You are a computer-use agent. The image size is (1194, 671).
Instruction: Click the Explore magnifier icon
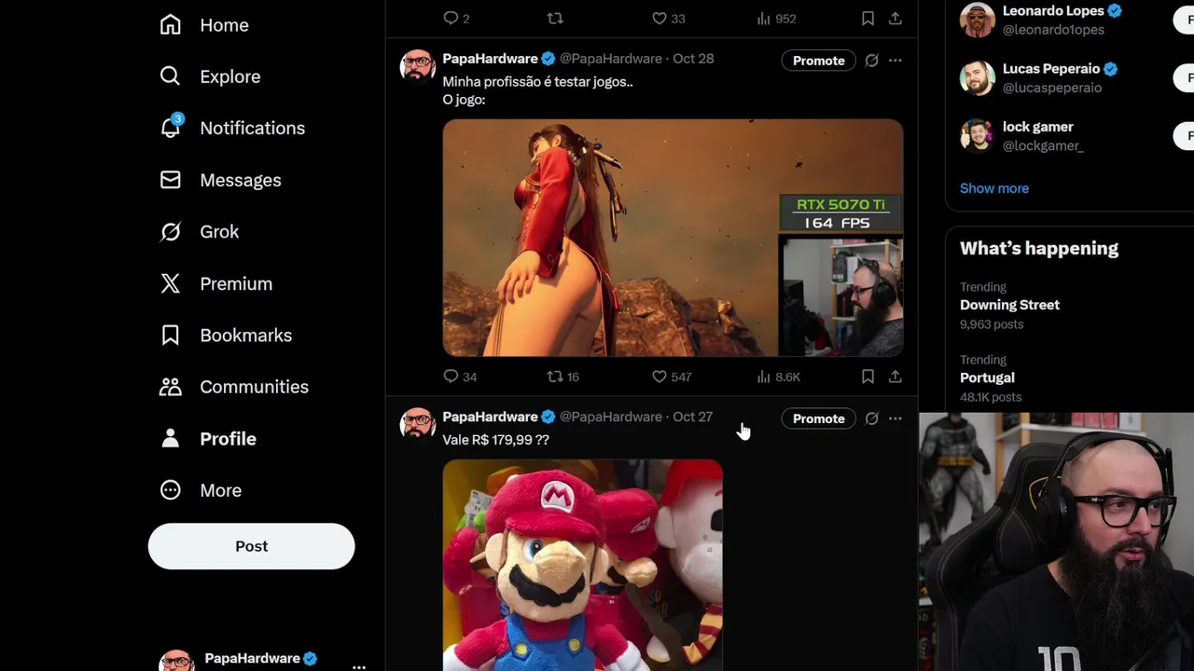tap(170, 76)
